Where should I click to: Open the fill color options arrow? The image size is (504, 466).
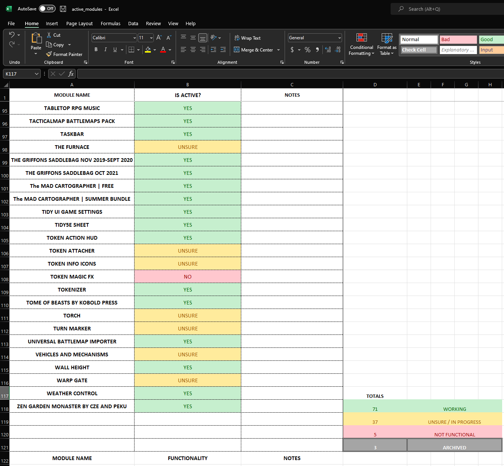click(x=155, y=50)
